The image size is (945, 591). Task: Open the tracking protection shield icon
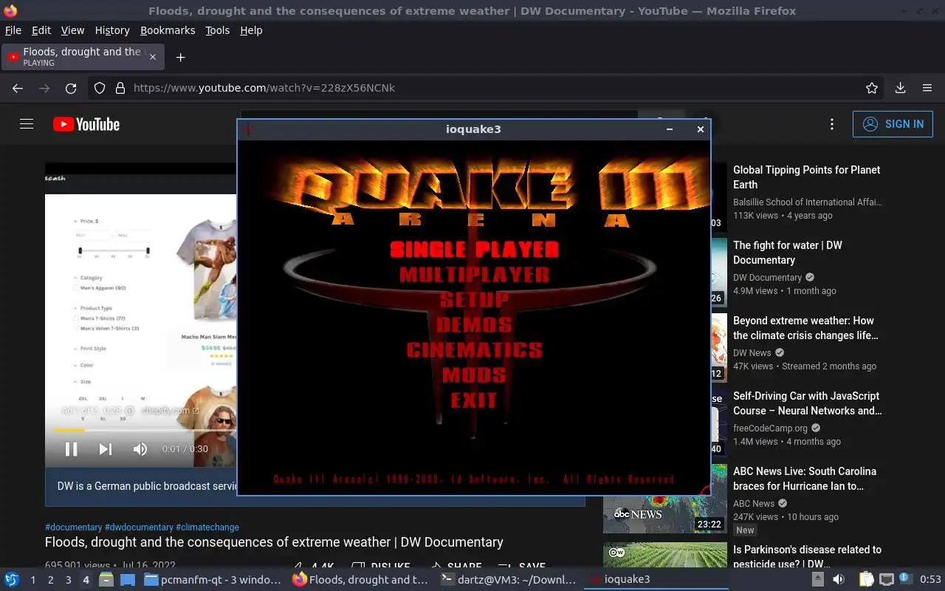pyautogui.click(x=100, y=88)
